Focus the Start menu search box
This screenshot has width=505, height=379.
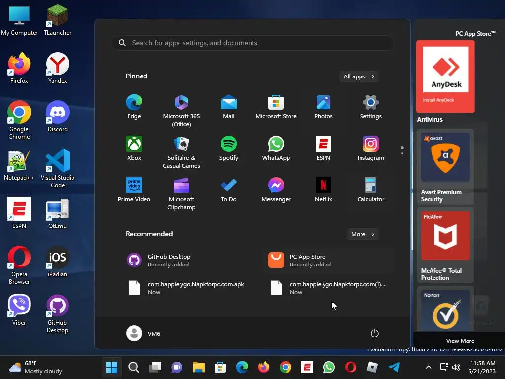point(252,43)
